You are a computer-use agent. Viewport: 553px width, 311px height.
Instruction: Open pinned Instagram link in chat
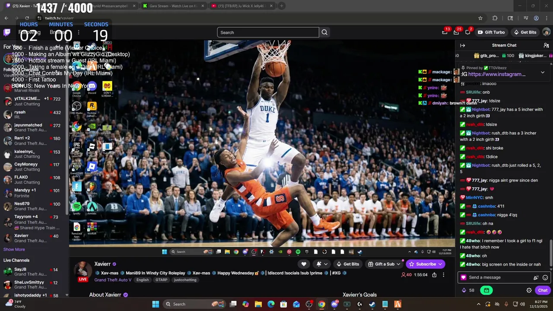tap(497, 74)
